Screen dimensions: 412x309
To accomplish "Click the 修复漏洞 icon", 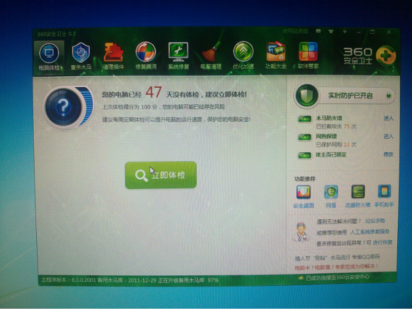I will click(x=146, y=56).
